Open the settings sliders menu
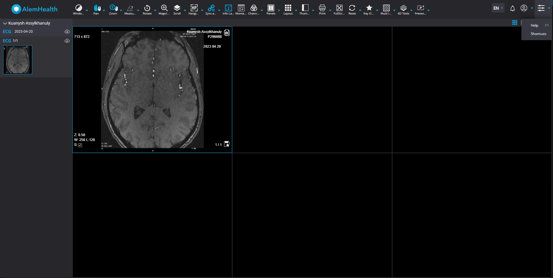This screenshot has width=553, height=278. click(541, 8)
